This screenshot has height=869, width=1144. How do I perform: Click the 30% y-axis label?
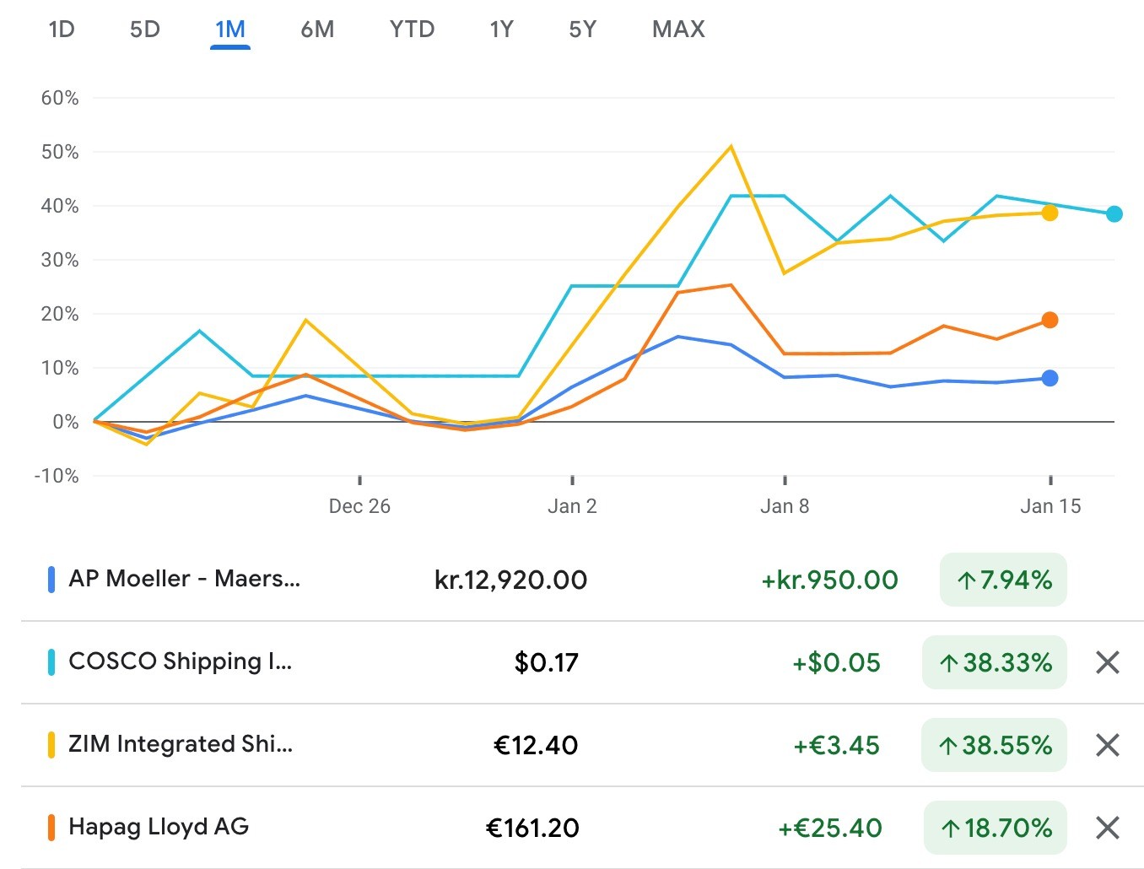(x=60, y=260)
